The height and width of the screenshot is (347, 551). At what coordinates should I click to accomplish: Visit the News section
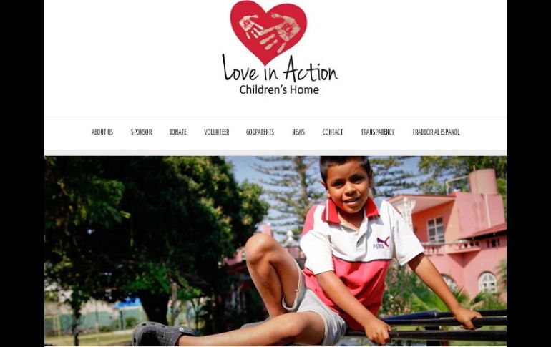click(298, 132)
